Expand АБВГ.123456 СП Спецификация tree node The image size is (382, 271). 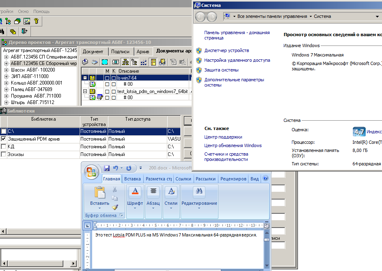(6, 57)
